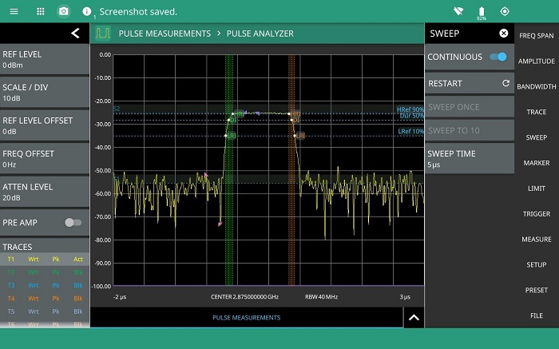Open the Trace menu
559x349 pixels.
pyautogui.click(x=536, y=112)
